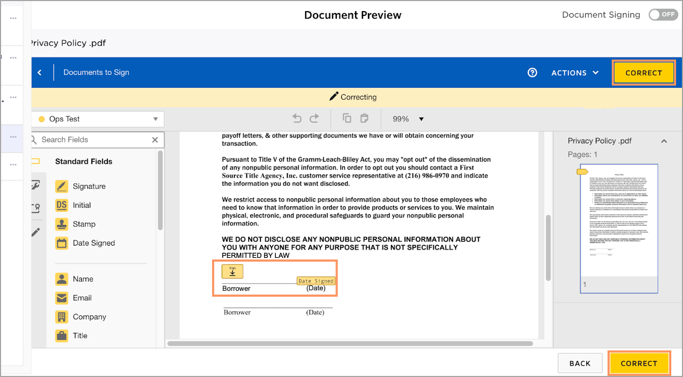
Task: Click the copy icon in the toolbar
Action: pos(347,118)
